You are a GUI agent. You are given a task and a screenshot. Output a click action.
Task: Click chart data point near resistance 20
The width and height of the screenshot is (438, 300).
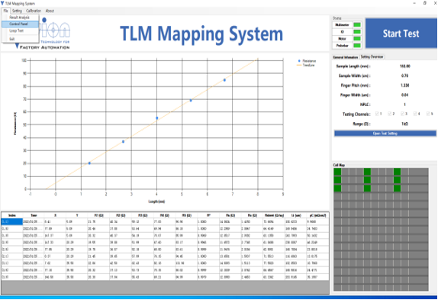(89, 163)
